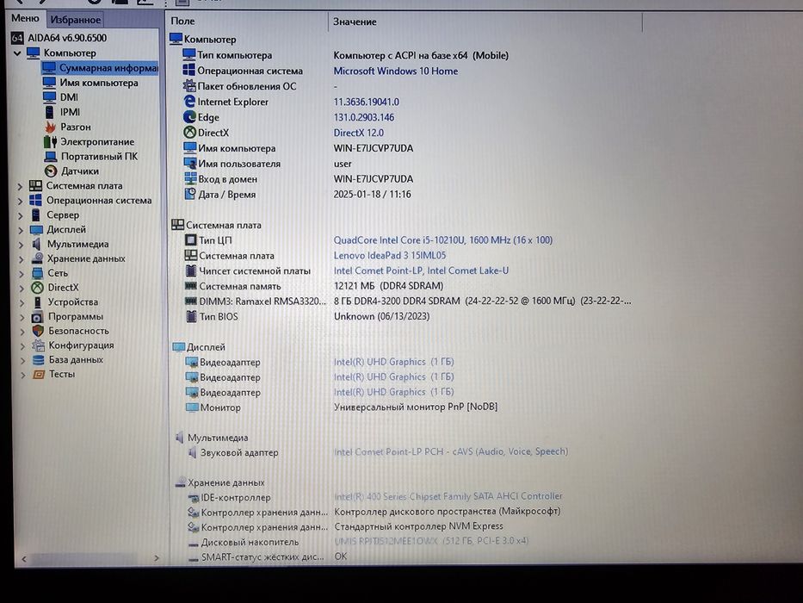The width and height of the screenshot is (803, 603).
Task: Open the Портативный ПК laptop icon
Action: pos(50,157)
